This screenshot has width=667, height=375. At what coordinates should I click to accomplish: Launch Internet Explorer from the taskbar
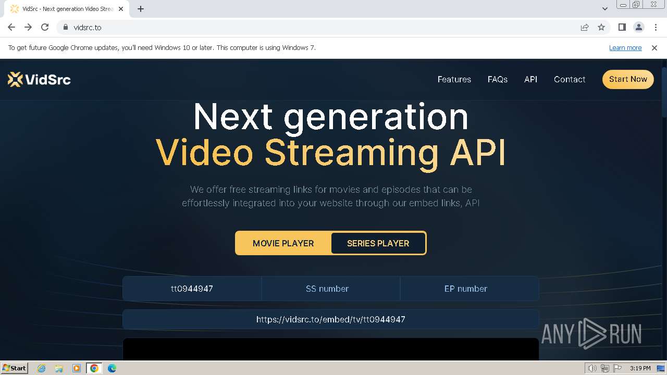(42, 368)
